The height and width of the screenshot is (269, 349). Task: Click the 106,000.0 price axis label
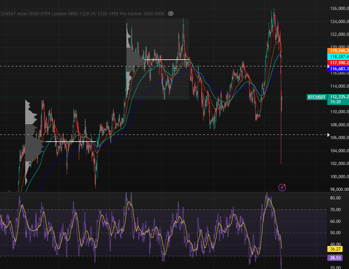point(339,138)
